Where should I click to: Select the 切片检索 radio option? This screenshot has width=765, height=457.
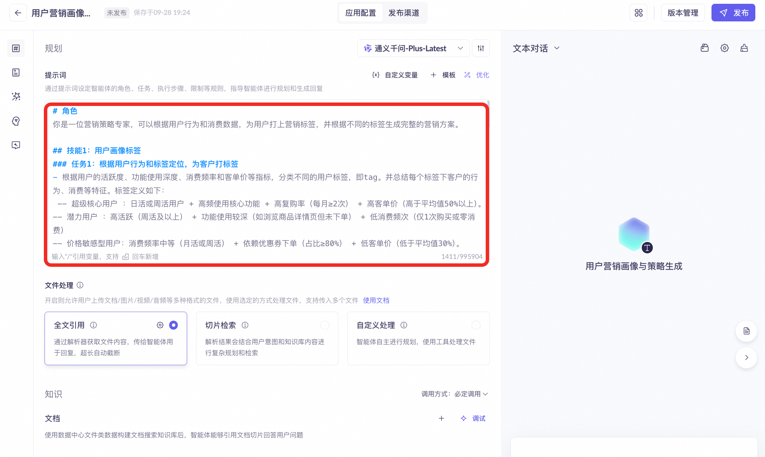[325, 325]
